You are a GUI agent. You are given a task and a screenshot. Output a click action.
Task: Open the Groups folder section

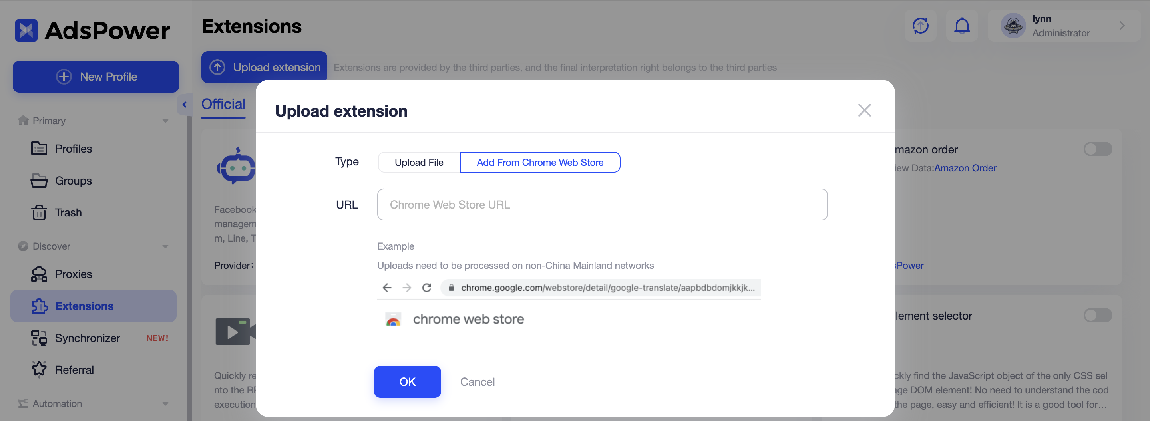[x=73, y=181]
